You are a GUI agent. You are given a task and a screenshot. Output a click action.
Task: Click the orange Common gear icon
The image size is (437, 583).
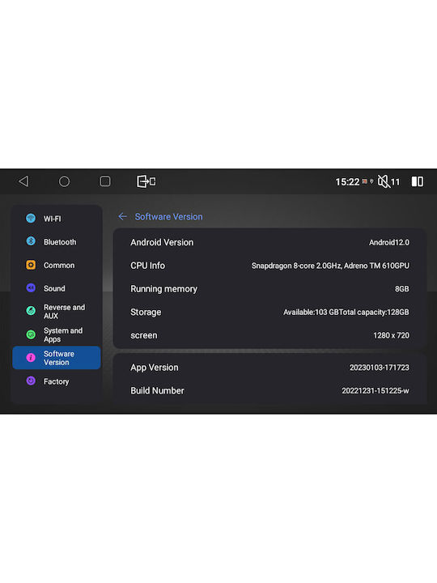coord(31,265)
